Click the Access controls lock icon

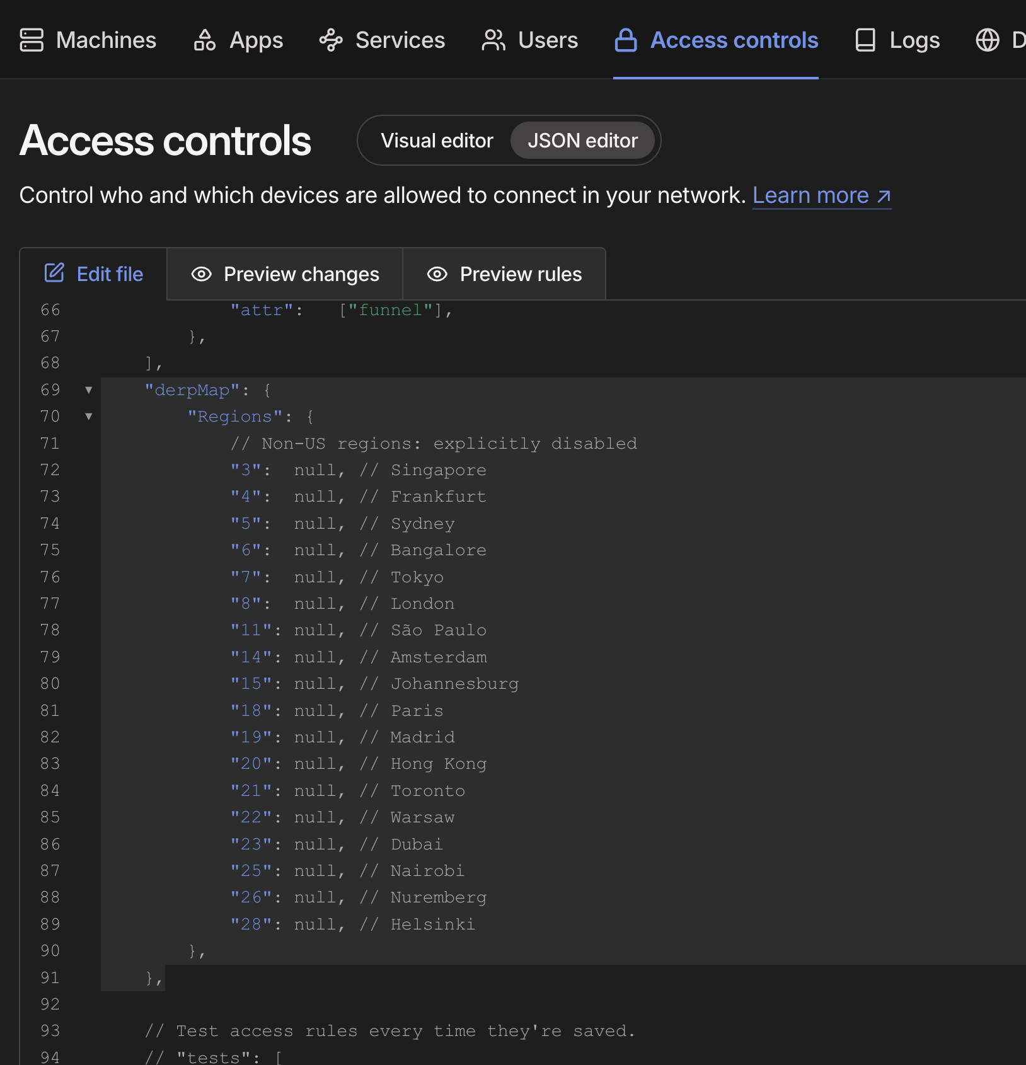click(x=626, y=40)
